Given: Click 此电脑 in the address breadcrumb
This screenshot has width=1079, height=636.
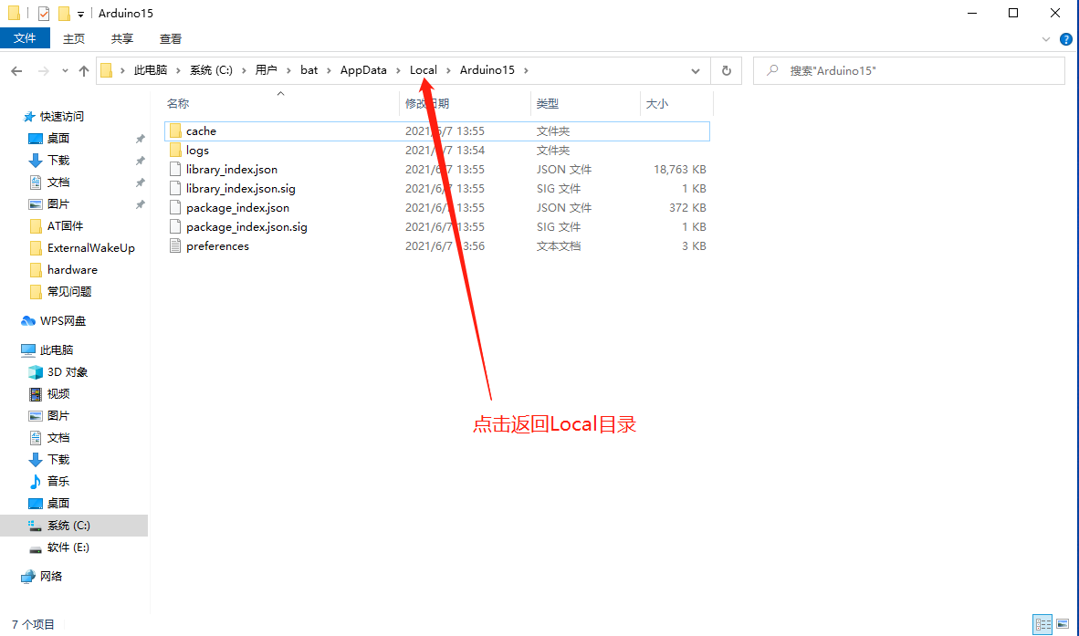Looking at the screenshot, I should [151, 70].
